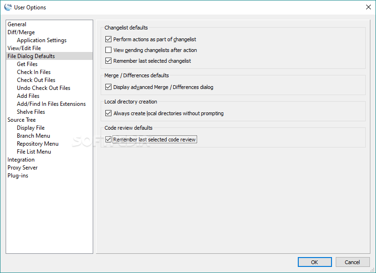This screenshot has width=376, height=273.
Task: Select Proxy Server options
Action: [22, 168]
